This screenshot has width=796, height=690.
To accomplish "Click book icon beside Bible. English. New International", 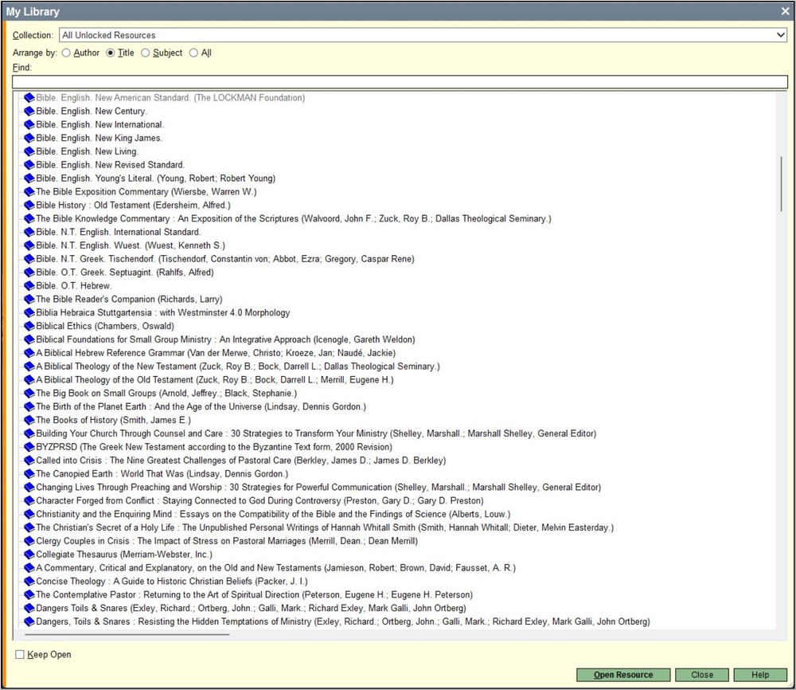I will (x=29, y=124).
